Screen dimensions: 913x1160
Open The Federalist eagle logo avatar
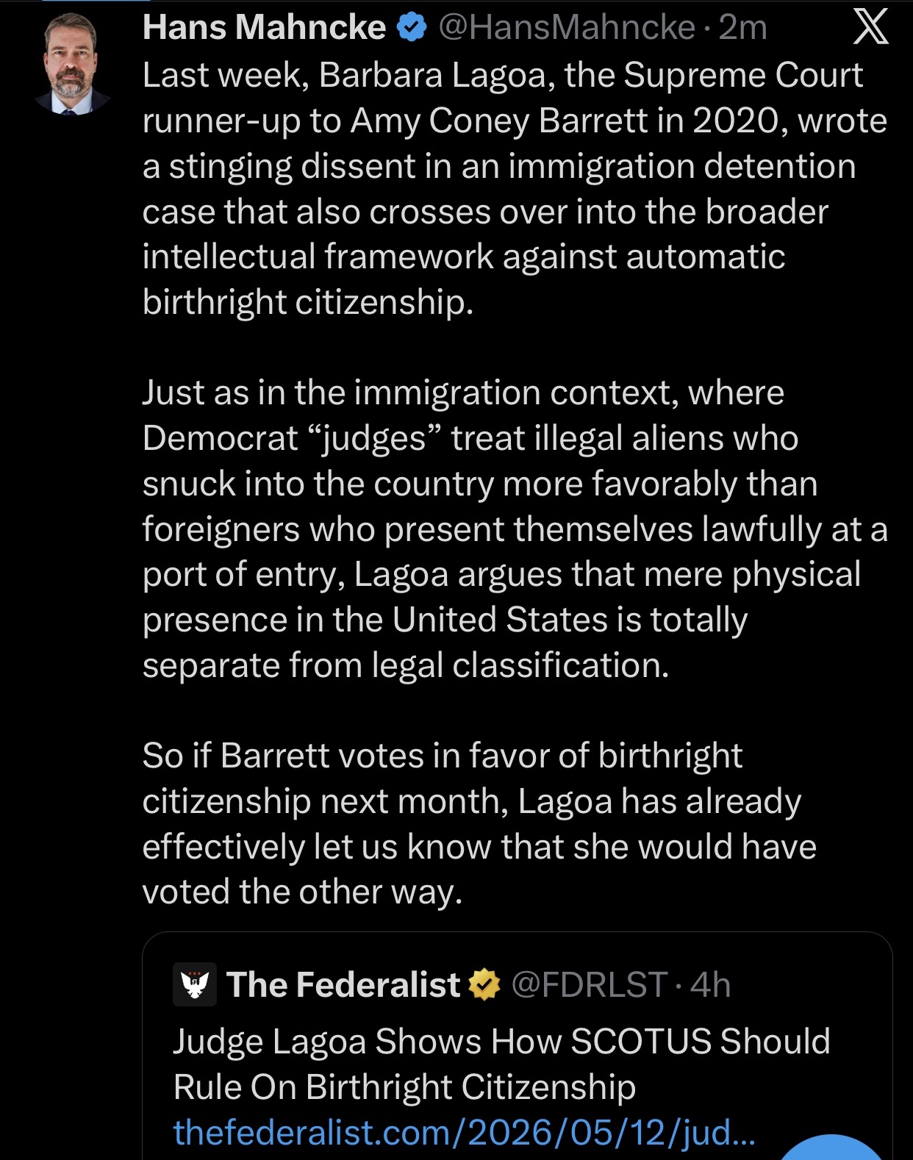[195, 984]
